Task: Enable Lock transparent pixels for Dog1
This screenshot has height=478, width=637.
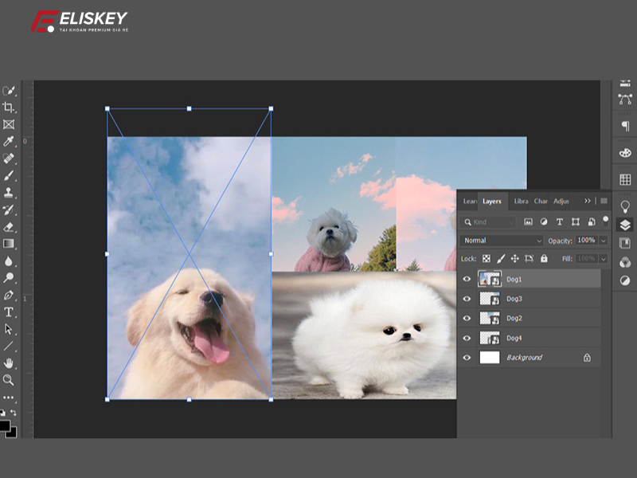Action: 487,258
